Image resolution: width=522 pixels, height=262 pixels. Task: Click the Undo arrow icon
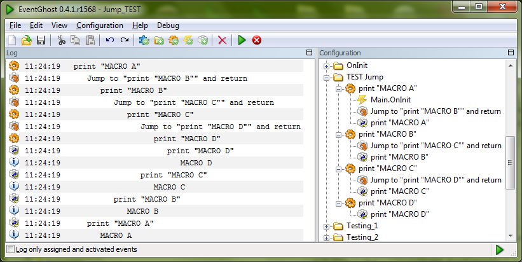click(110, 40)
